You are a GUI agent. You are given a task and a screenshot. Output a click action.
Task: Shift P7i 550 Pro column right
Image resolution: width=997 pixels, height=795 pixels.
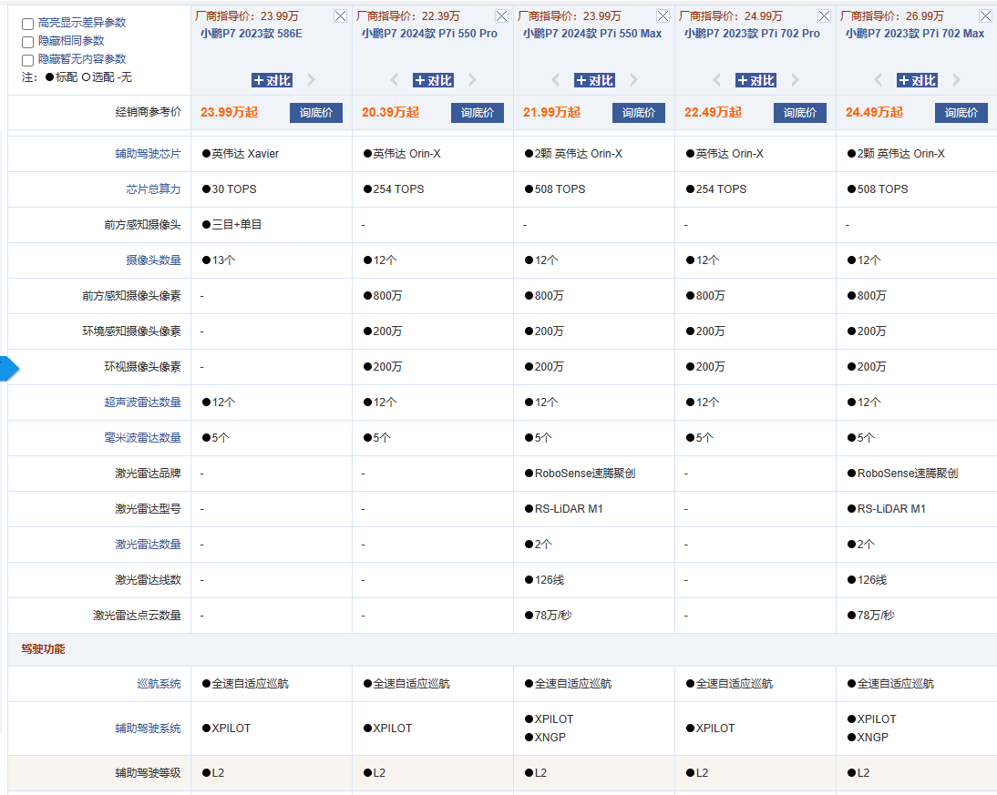[472, 80]
